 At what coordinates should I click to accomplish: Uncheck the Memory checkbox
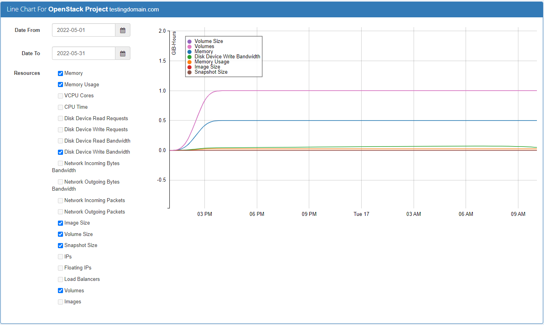60,73
